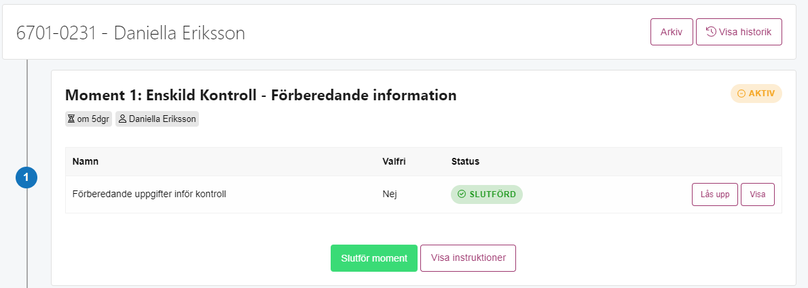Click the Namn column header
Image resolution: width=808 pixels, height=288 pixels.
click(x=86, y=161)
